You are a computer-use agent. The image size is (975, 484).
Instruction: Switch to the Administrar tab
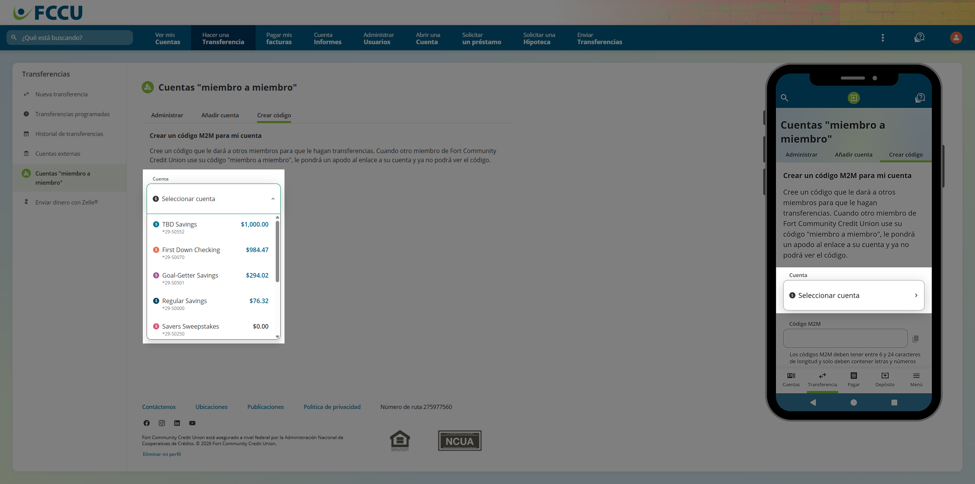(167, 115)
